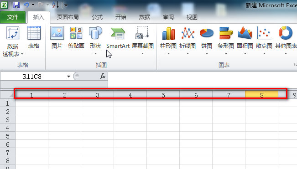Insert a 表格 (Table)
Viewport: 297px width, 169px height.
coord(34,37)
